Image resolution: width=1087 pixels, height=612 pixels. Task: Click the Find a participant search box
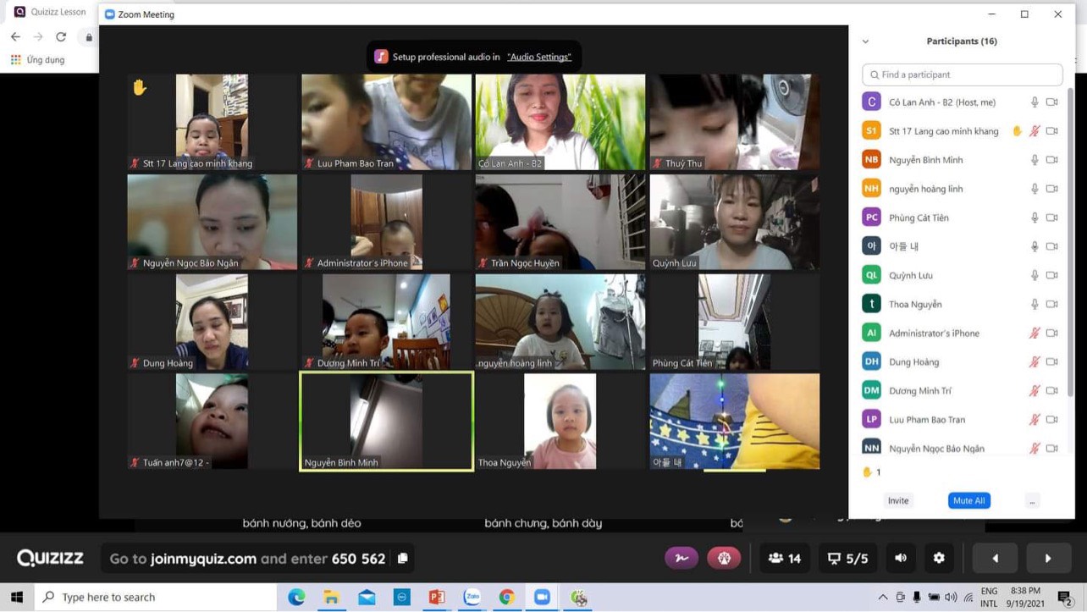(x=963, y=74)
